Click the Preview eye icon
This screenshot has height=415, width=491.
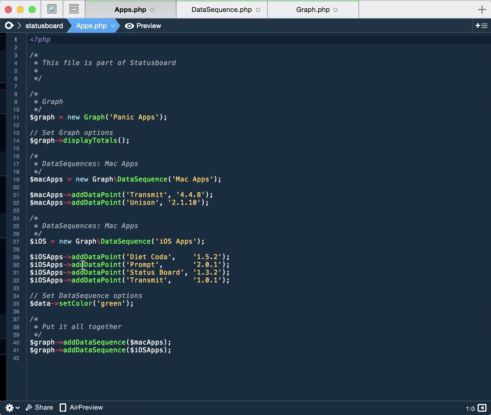(129, 26)
